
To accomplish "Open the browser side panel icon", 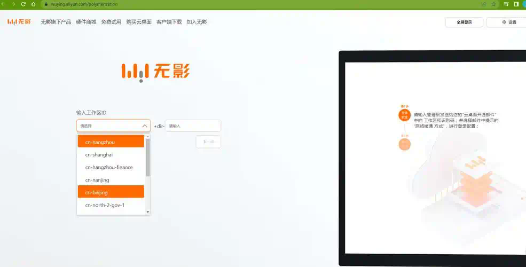I will [516, 4].
